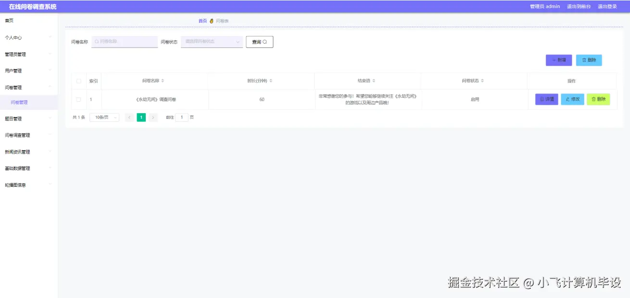This screenshot has height=298, width=630.
Task: Click 《永劫无间》调查问卷 cell
Action: [155, 99]
